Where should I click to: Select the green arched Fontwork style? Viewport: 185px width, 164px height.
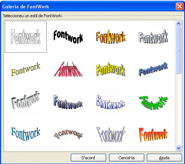(x=153, y=102)
